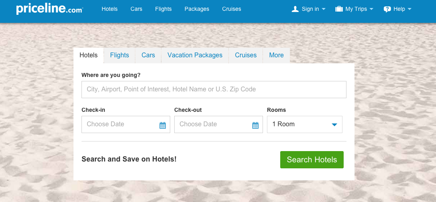Open Packages in the top navigation
The width and height of the screenshot is (436, 202).
197,9
